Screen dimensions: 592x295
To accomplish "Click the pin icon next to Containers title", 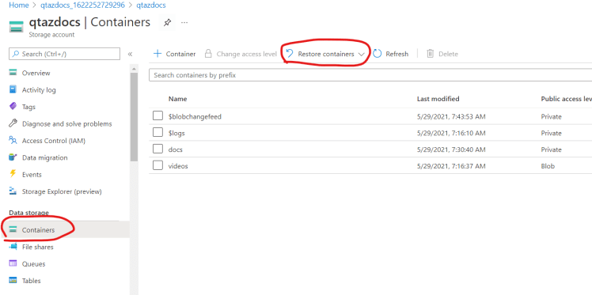I will tap(167, 23).
